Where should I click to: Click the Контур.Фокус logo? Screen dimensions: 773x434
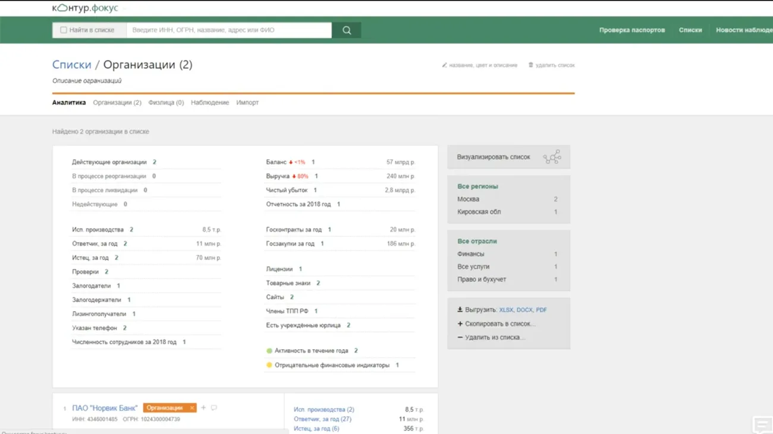click(x=85, y=8)
